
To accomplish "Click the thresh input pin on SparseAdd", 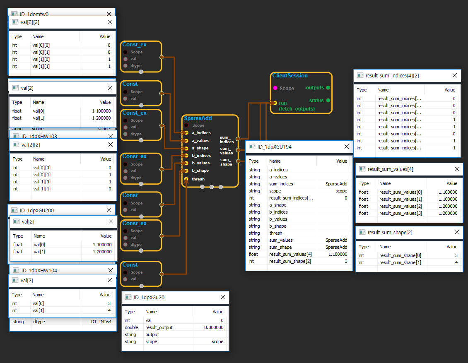I will [187, 179].
